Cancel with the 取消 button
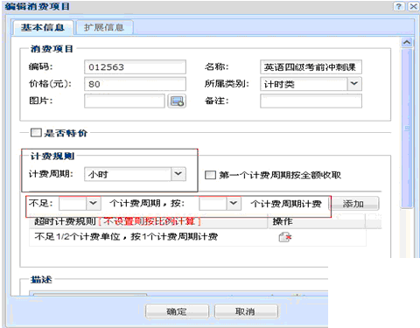420x328 pixels. tap(246, 311)
